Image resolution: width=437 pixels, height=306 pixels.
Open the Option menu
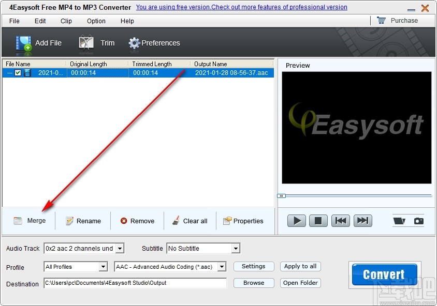click(96, 21)
